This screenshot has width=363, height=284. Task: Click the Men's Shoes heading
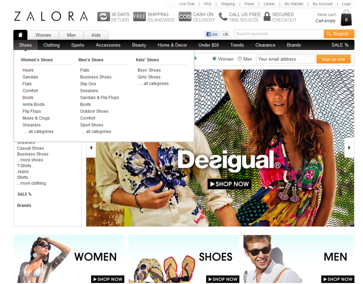91,60
